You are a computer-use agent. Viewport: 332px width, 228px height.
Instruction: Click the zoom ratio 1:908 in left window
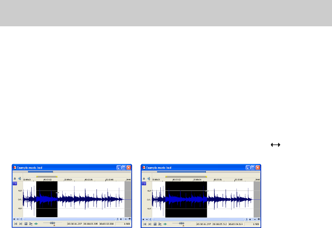pos(123,224)
